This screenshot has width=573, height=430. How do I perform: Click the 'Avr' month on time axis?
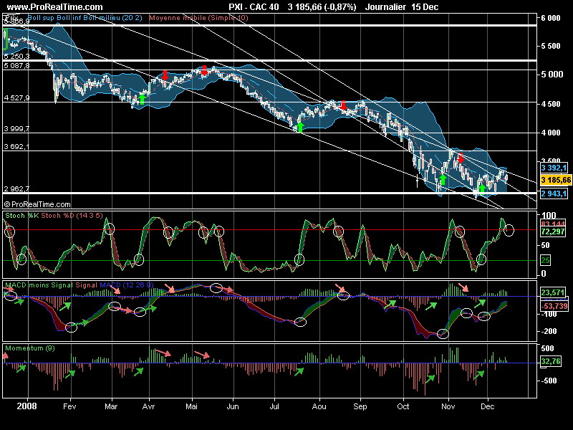click(x=148, y=406)
